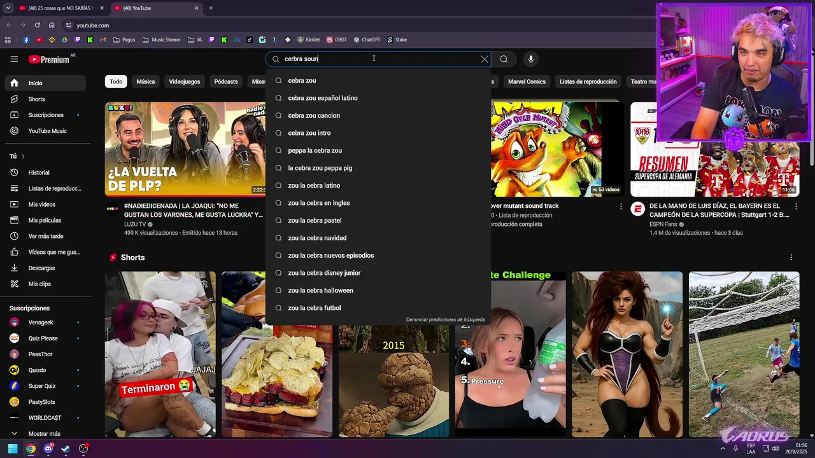Image resolution: width=815 pixels, height=458 pixels.
Task: Select the 'Videojuegos' filter chip
Action: [x=185, y=81]
